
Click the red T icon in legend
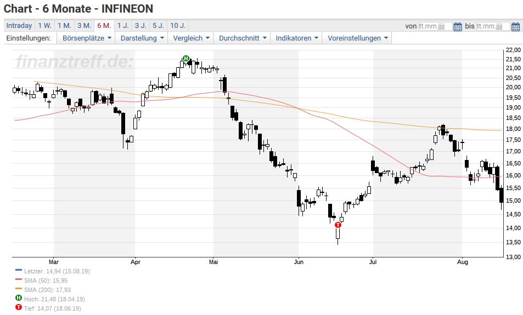19,307
